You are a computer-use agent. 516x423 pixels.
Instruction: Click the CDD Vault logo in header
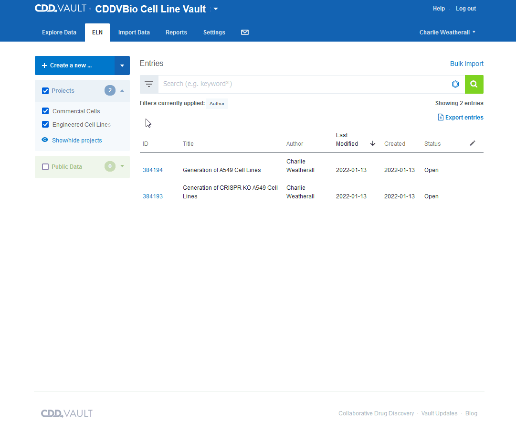pos(61,8)
